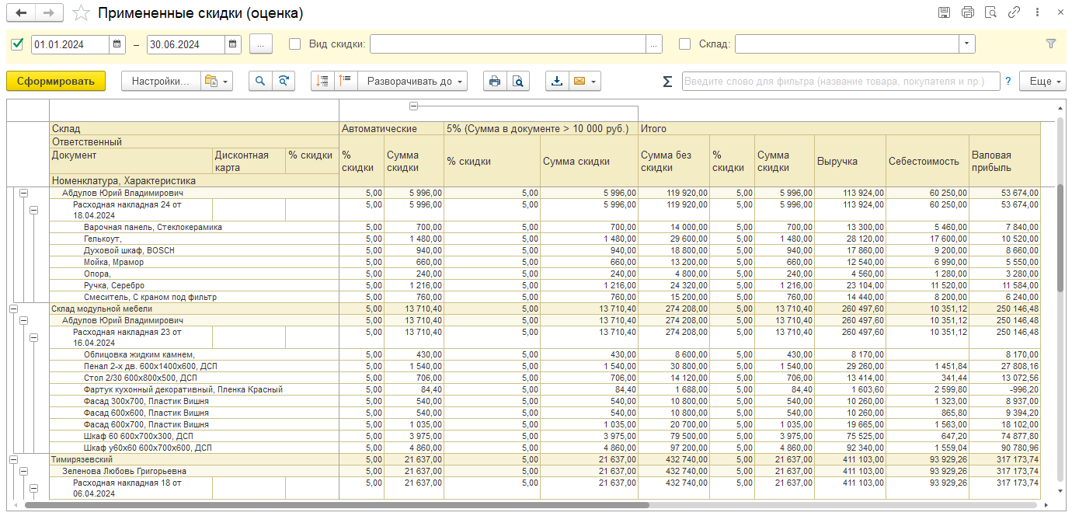Click the filter funnel icon
This screenshot has width=1072, height=516.
(x=1051, y=44)
